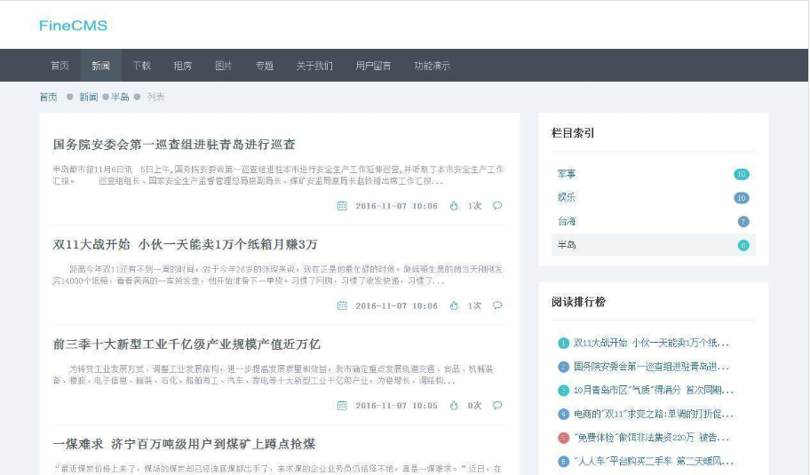The height and width of the screenshot is (475, 810).
Task: Open ranked item 10月青岛市区"气质"得满分
Action: 654,391
